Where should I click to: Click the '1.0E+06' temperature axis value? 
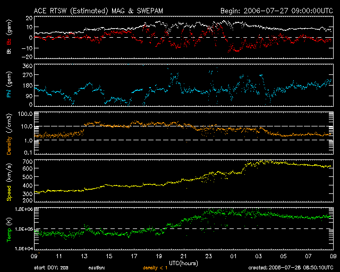24,209
